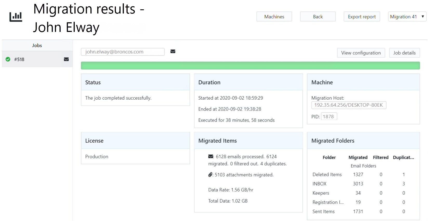Viewport: 428px width, 221px height.
Task: Click the bar chart icon beside title
Action: click(x=16, y=17)
